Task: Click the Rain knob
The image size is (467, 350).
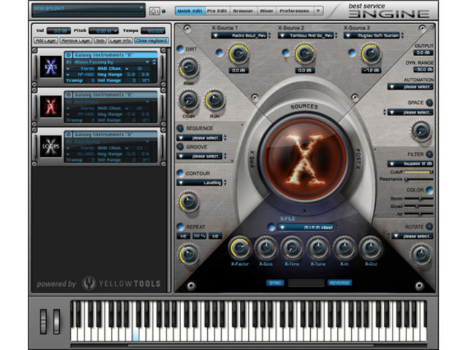Action: point(215,101)
